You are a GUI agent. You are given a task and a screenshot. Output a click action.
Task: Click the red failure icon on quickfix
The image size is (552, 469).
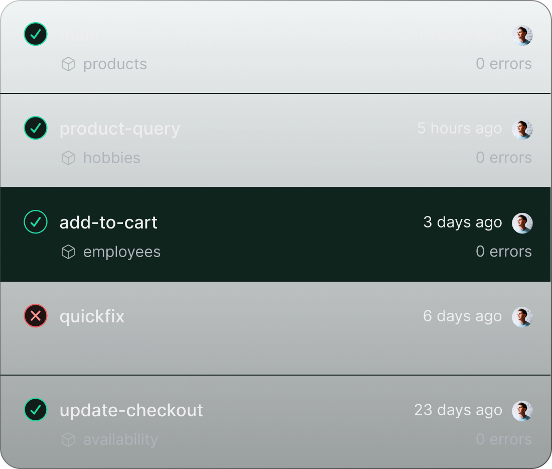point(35,316)
